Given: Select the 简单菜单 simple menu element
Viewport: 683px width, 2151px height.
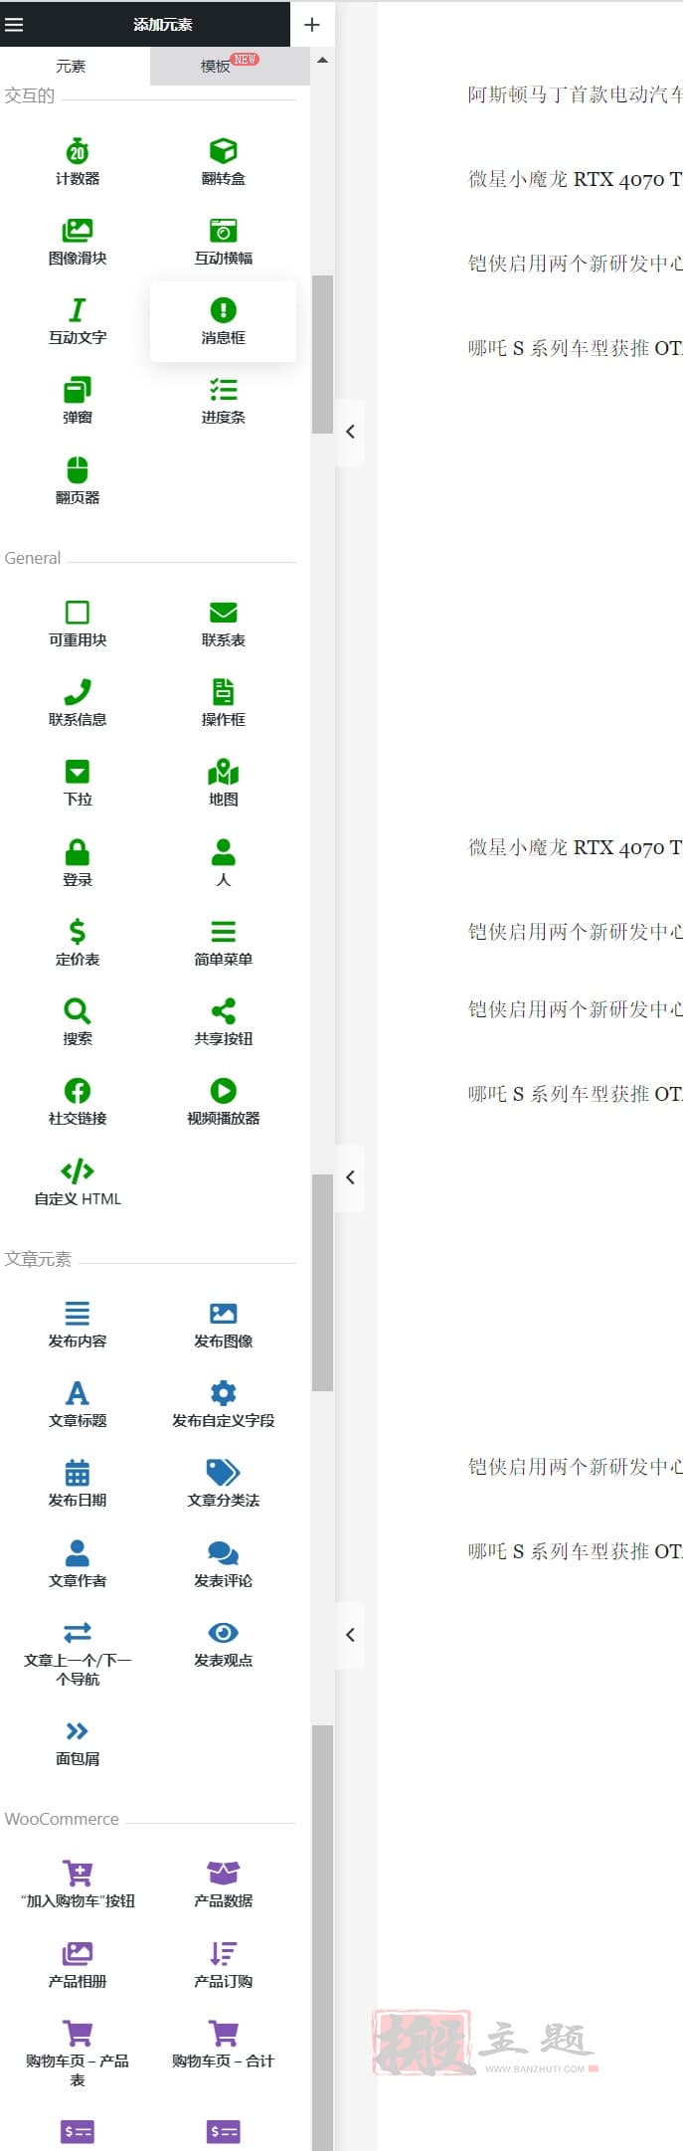Looking at the screenshot, I should [x=224, y=943].
